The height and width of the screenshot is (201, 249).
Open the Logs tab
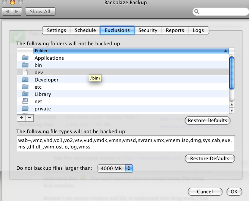point(199,30)
